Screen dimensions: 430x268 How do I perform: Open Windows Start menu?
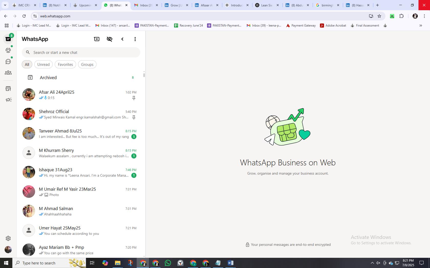point(6,263)
